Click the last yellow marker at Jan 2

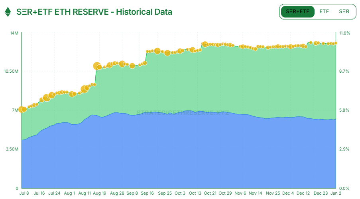[x=336, y=43]
